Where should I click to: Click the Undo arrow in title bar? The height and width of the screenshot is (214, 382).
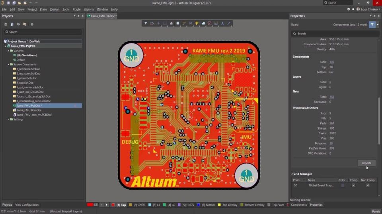[31, 3]
